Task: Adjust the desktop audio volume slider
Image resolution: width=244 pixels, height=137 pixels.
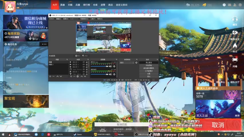Action: tap(100, 74)
